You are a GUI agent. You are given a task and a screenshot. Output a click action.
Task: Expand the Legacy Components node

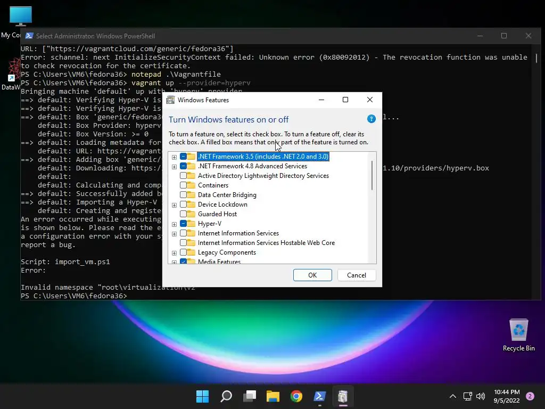174,253
